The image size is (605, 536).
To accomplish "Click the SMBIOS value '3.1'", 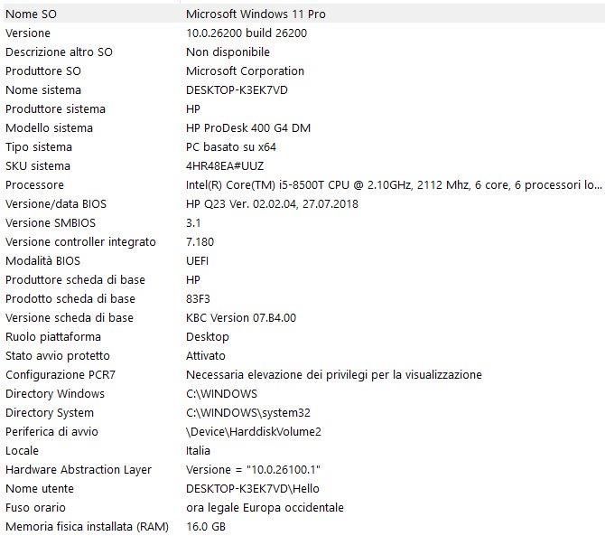I will click(x=193, y=222).
